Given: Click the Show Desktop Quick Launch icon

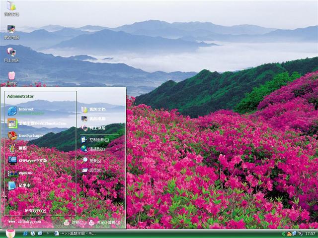Looking at the screenshot, I should [x=40, y=234].
